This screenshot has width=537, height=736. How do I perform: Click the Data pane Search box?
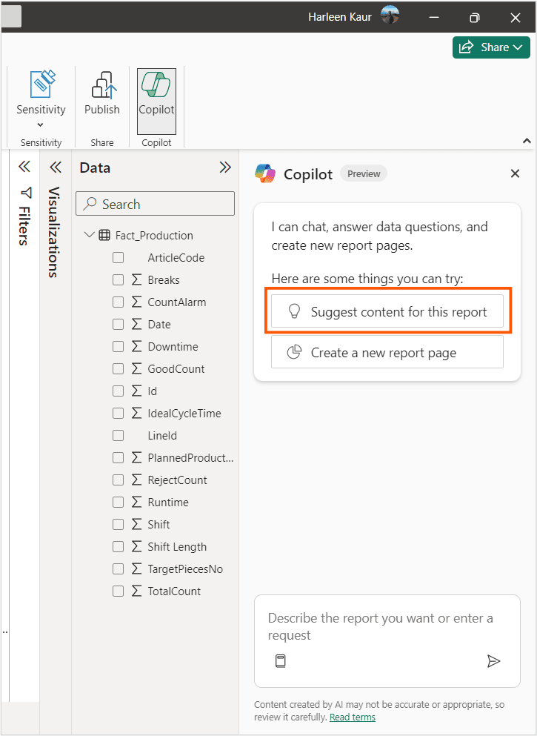(x=156, y=205)
